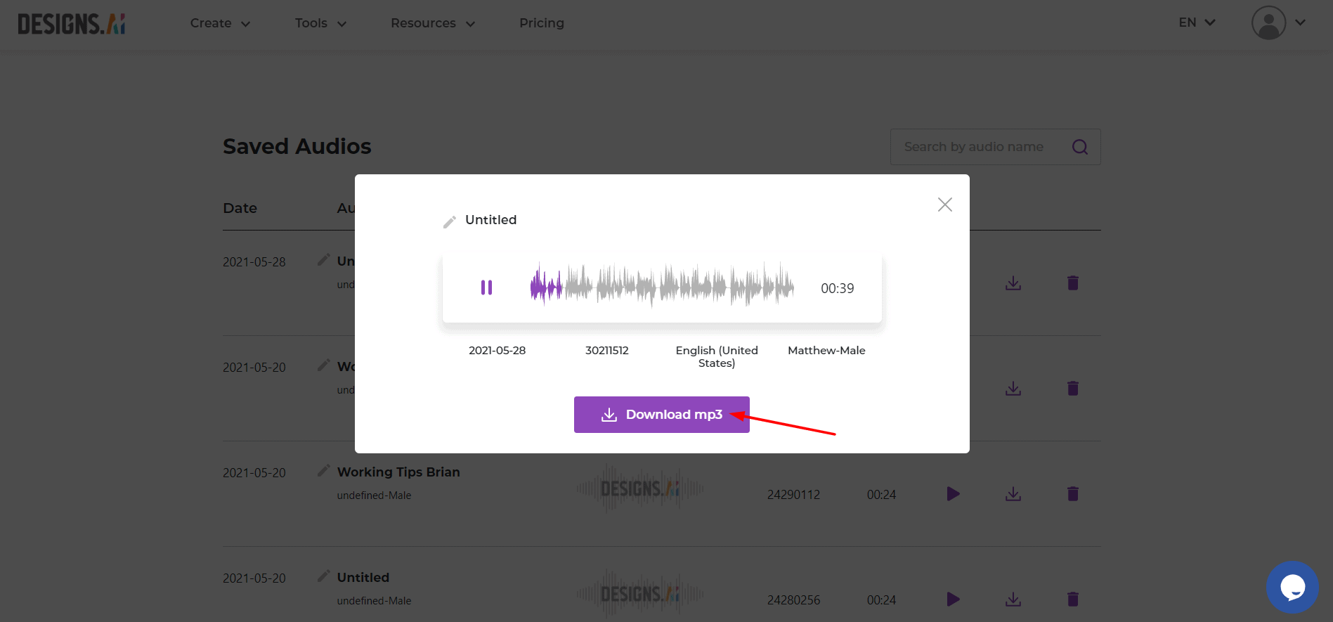Play the Working Tips Brian audio
This screenshot has width=1333, height=622.
(953, 494)
